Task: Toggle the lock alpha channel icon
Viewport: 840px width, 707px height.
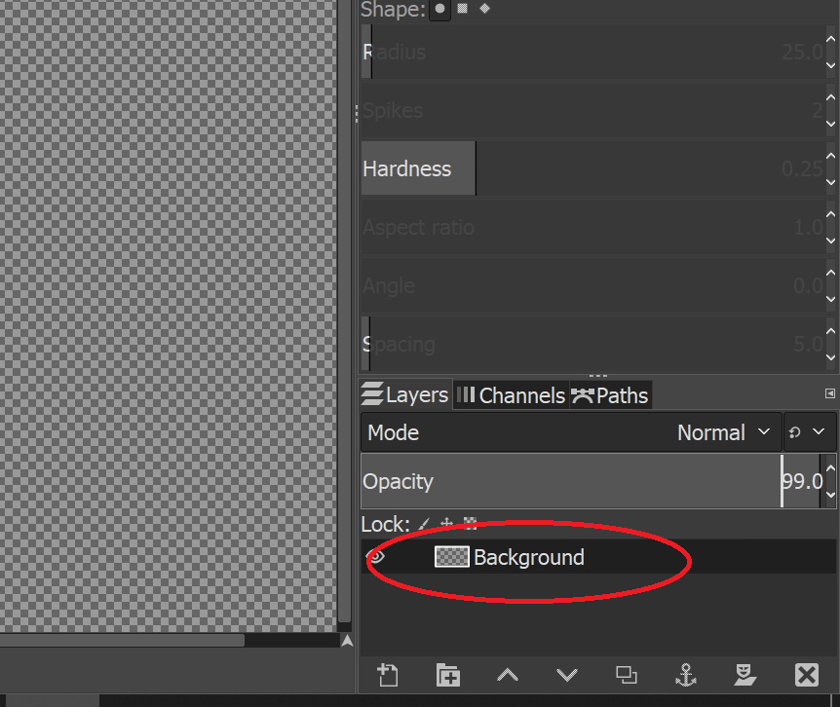Action: pos(470,524)
